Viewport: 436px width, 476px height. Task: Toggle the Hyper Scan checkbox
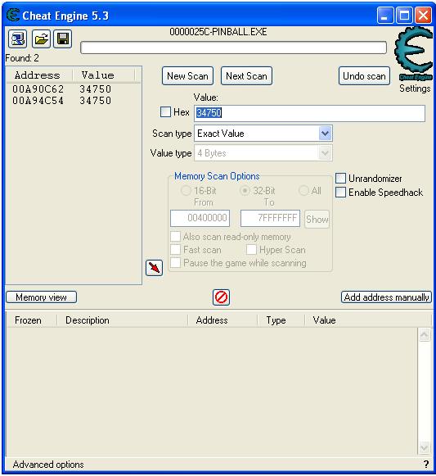tap(251, 250)
